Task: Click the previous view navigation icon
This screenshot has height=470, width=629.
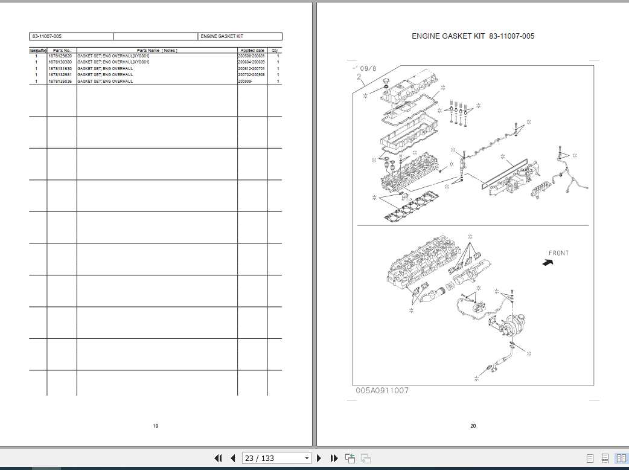Action: click(x=350, y=458)
